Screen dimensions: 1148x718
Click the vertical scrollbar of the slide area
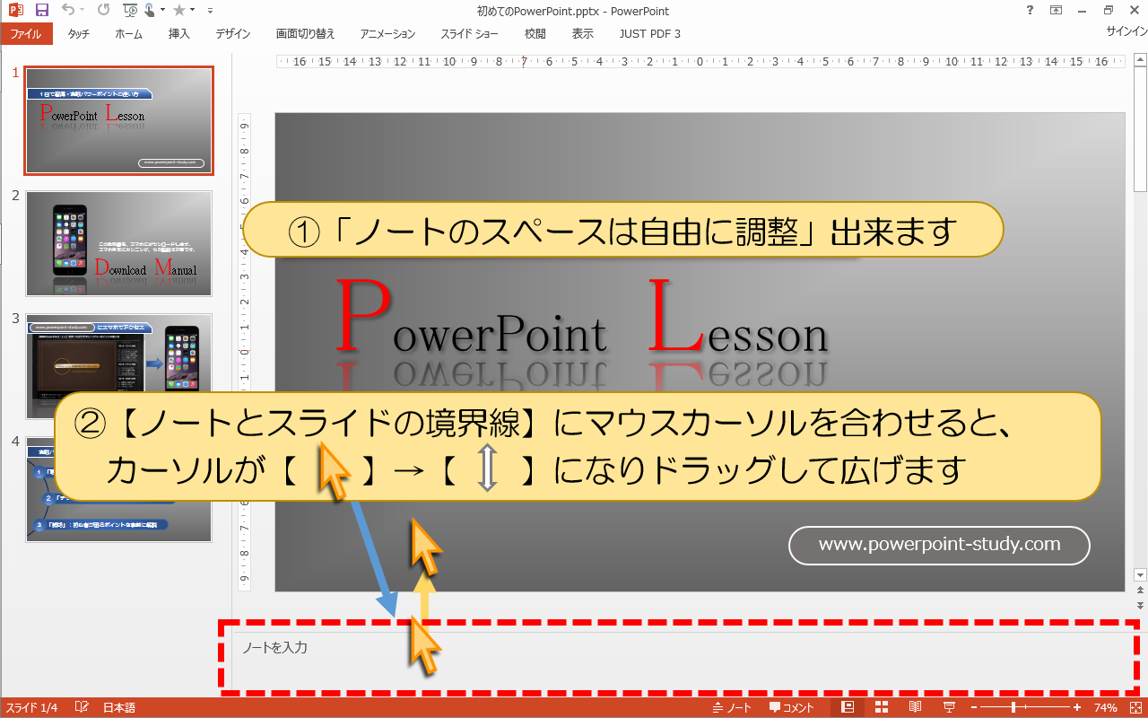click(1140, 317)
